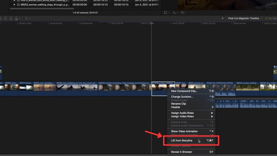Click the timeline playhead marker at ruler
This screenshot has height=156, width=277.
click(x=151, y=23)
